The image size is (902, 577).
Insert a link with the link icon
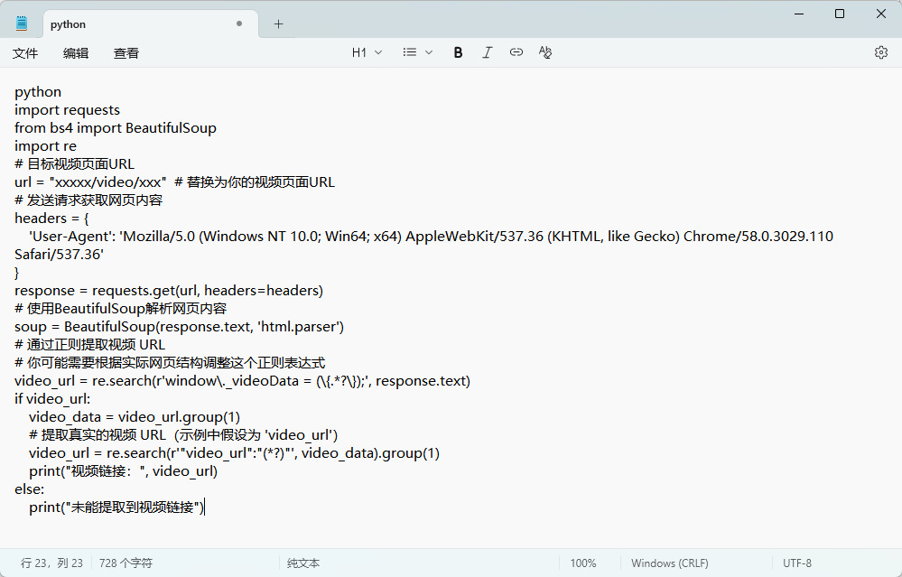pyautogui.click(x=516, y=52)
